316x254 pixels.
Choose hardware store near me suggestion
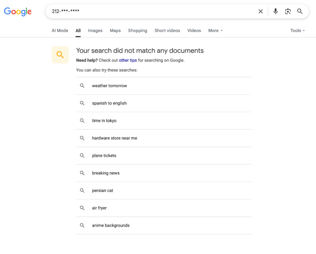pyautogui.click(x=114, y=138)
